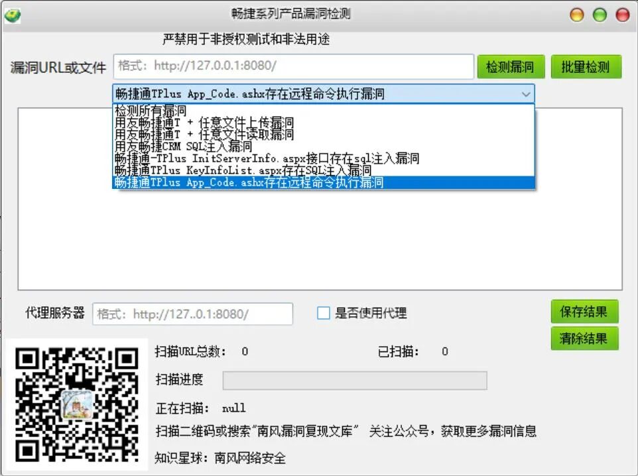
Task: Select 用友畅捷通T+ 任意文件上传漏洞 option
Action: tap(324, 122)
